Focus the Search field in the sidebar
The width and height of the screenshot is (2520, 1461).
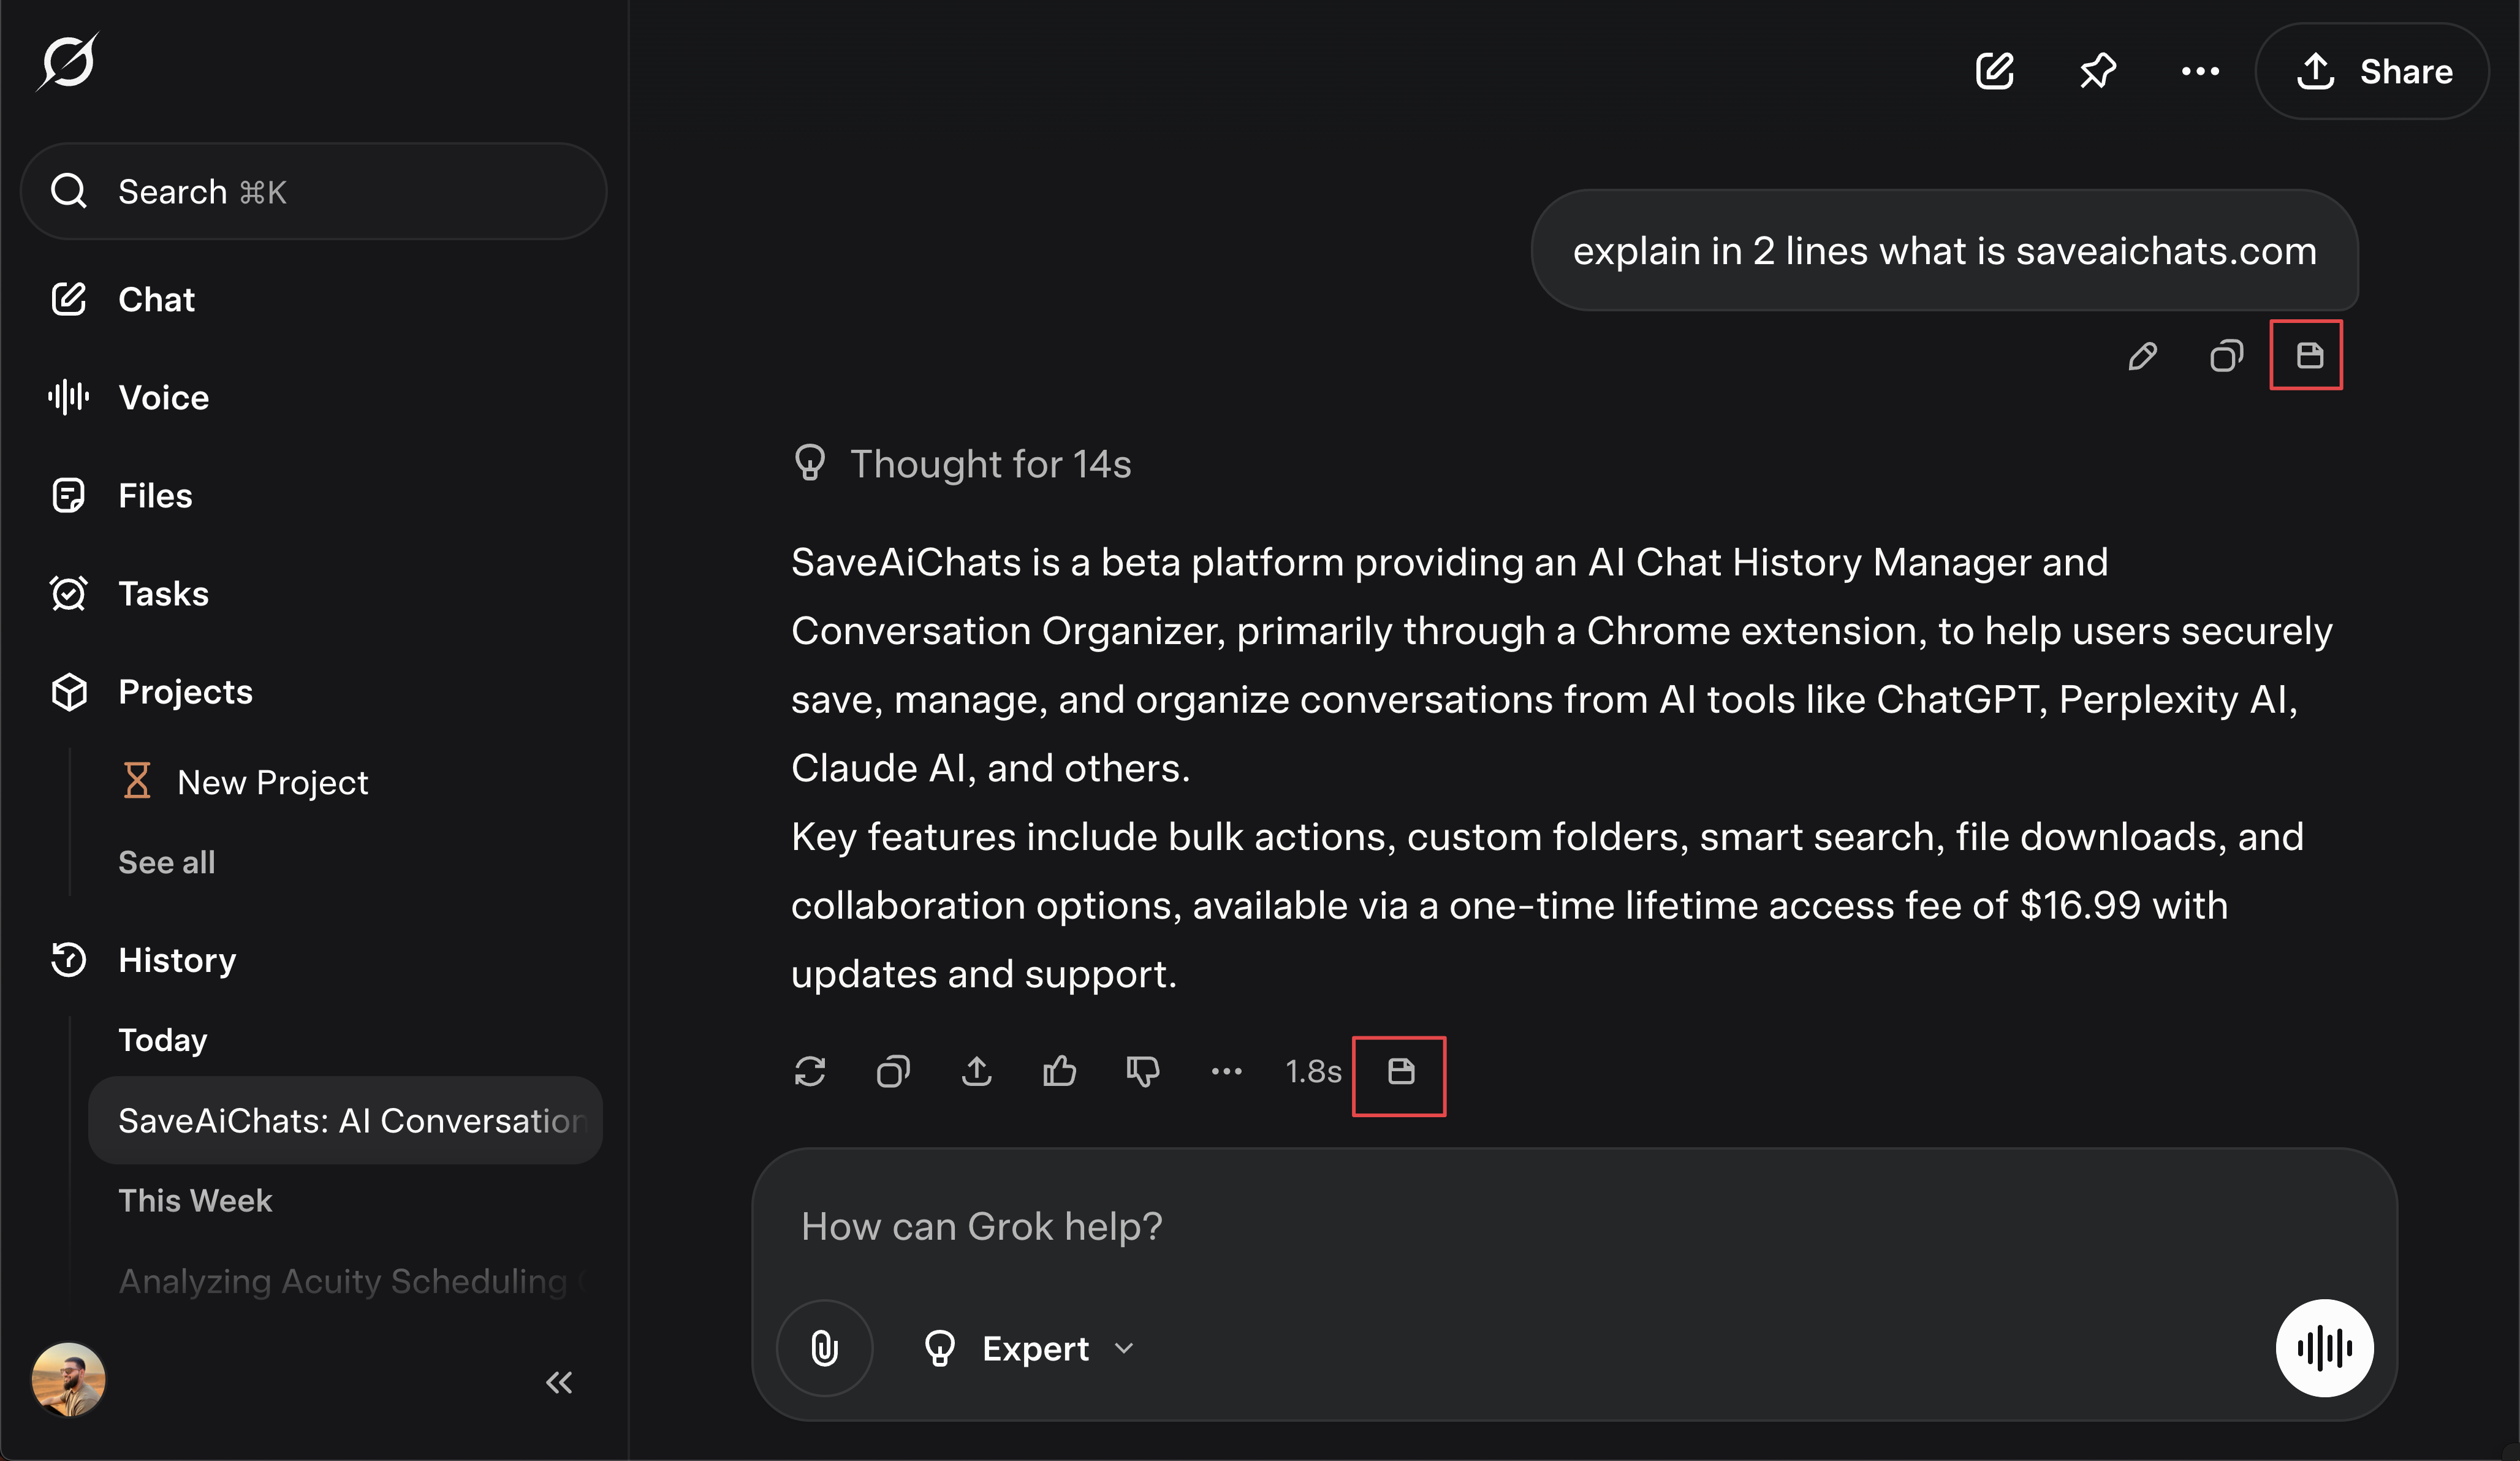pyautogui.click(x=313, y=191)
